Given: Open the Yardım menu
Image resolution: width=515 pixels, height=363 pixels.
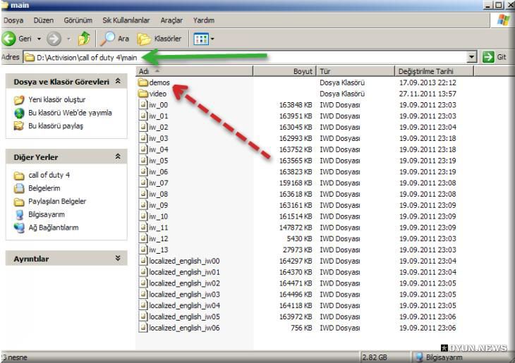Looking at the screenshot, I should pos(204,20).
